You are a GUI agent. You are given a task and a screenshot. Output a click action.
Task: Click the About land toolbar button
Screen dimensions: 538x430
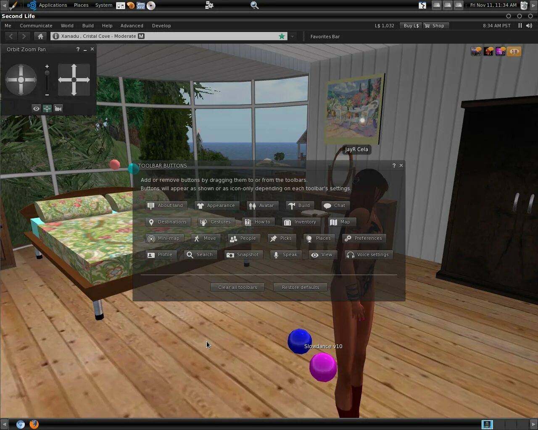[166, 206]
